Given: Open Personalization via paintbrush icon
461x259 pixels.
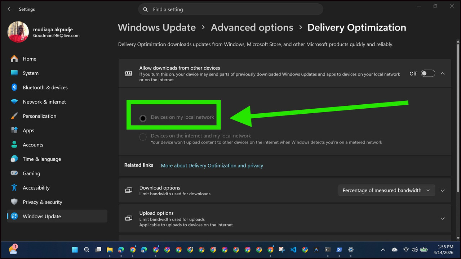Looking at the screenshot, I should click(14, 116).
